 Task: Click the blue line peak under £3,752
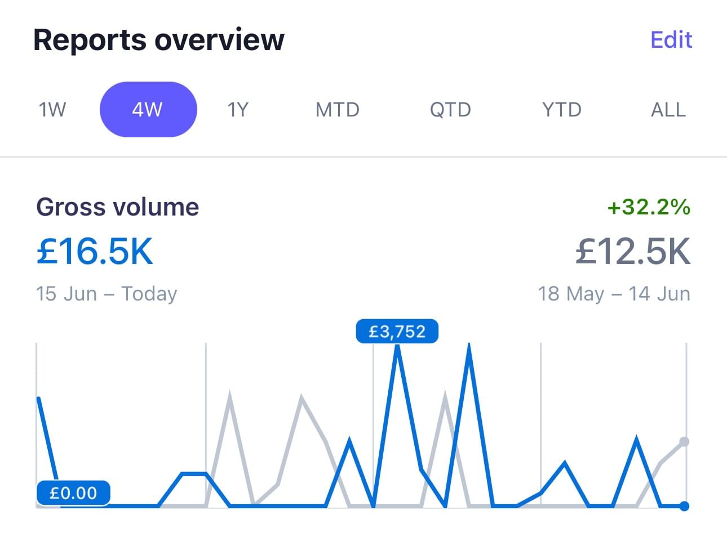click(x=397, y=349)
